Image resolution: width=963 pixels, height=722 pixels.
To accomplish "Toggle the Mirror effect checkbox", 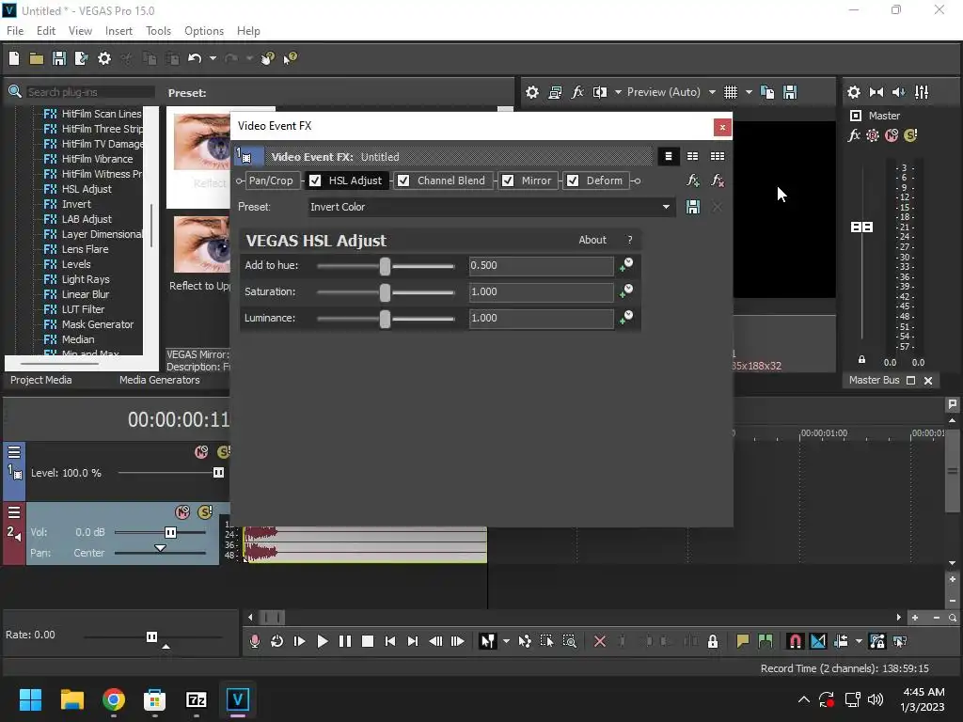I will point(508,180).
